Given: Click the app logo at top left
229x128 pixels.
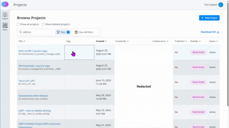Looking at the screenshot, I should coord(5,4).
